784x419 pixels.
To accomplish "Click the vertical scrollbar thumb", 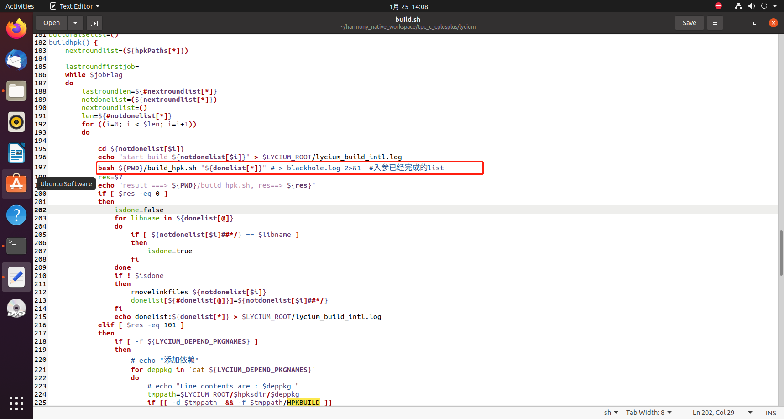I will pyautogui.click(x=781, y=253).
